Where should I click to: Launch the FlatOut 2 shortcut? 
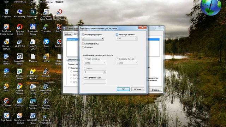pyautogui.click(x=46, y=73)
